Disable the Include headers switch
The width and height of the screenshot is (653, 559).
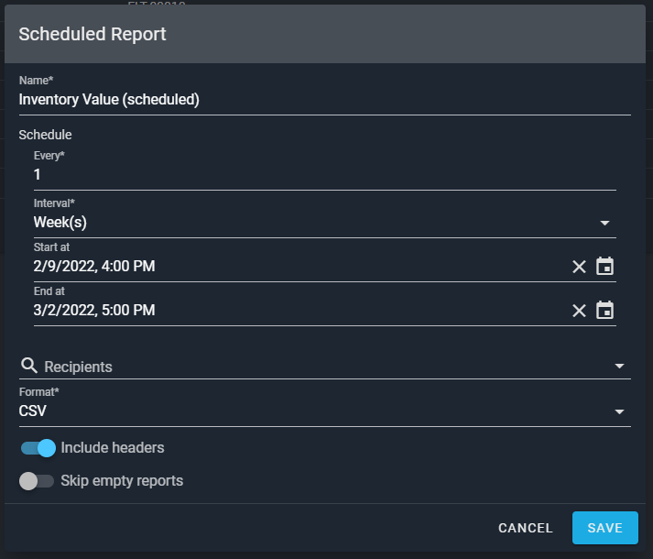(x=38, y=448)
